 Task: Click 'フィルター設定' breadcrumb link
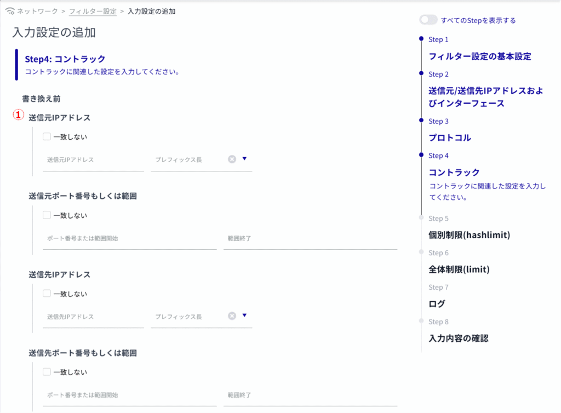[x=93, y=11]
